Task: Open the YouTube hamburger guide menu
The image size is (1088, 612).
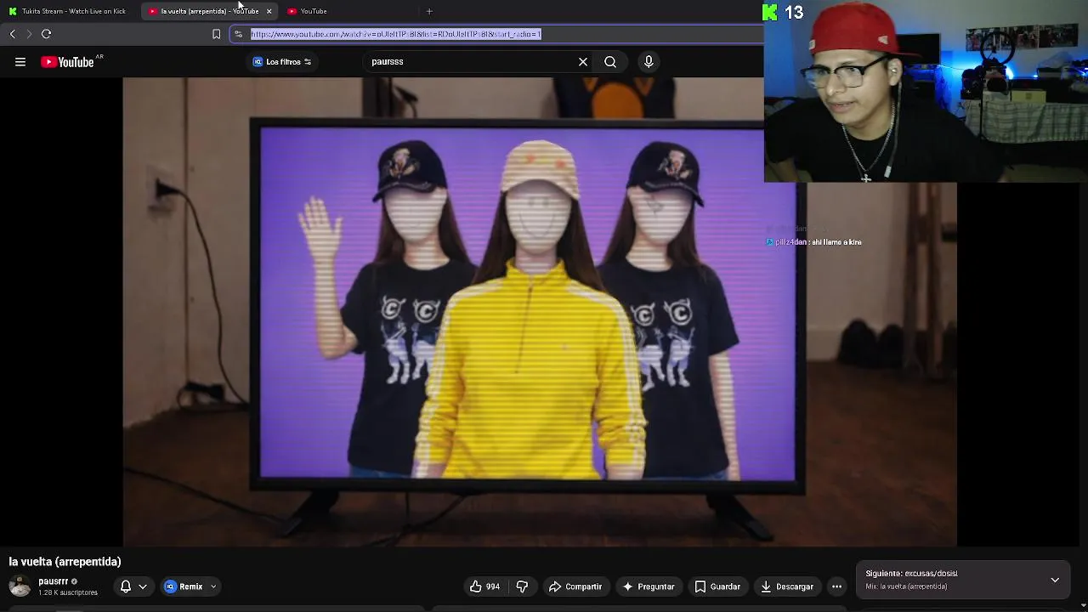Action: pos(20,61)
